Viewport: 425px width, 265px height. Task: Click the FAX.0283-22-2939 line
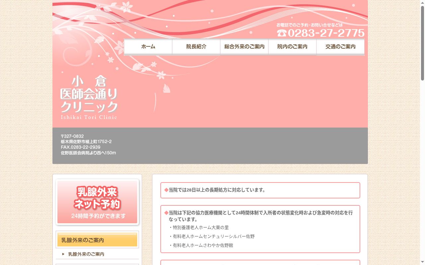(80, 147)
